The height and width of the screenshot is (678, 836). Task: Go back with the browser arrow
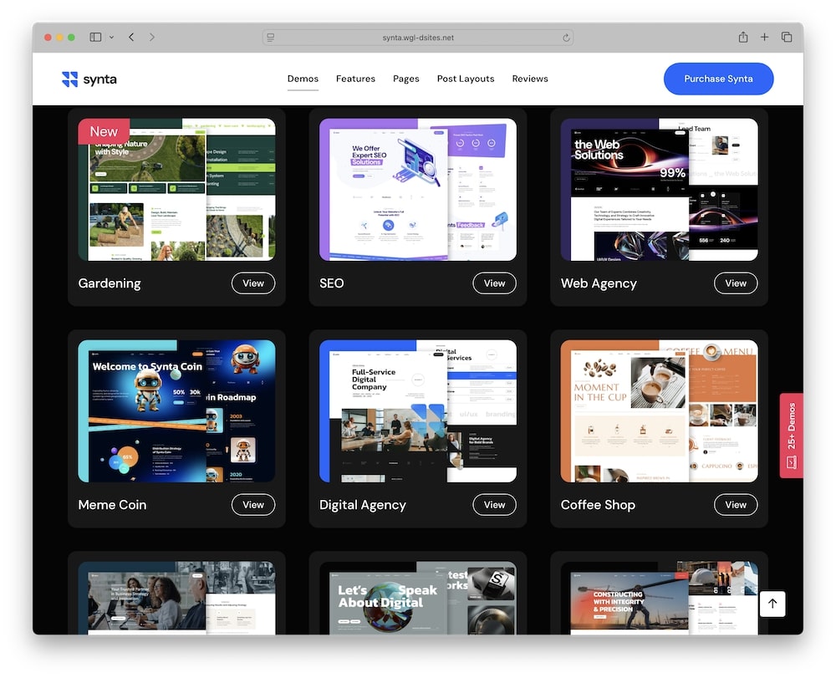point(131,38)
